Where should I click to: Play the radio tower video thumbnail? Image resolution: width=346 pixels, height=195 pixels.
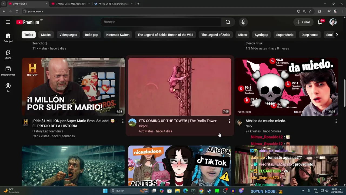click(180, 87)
